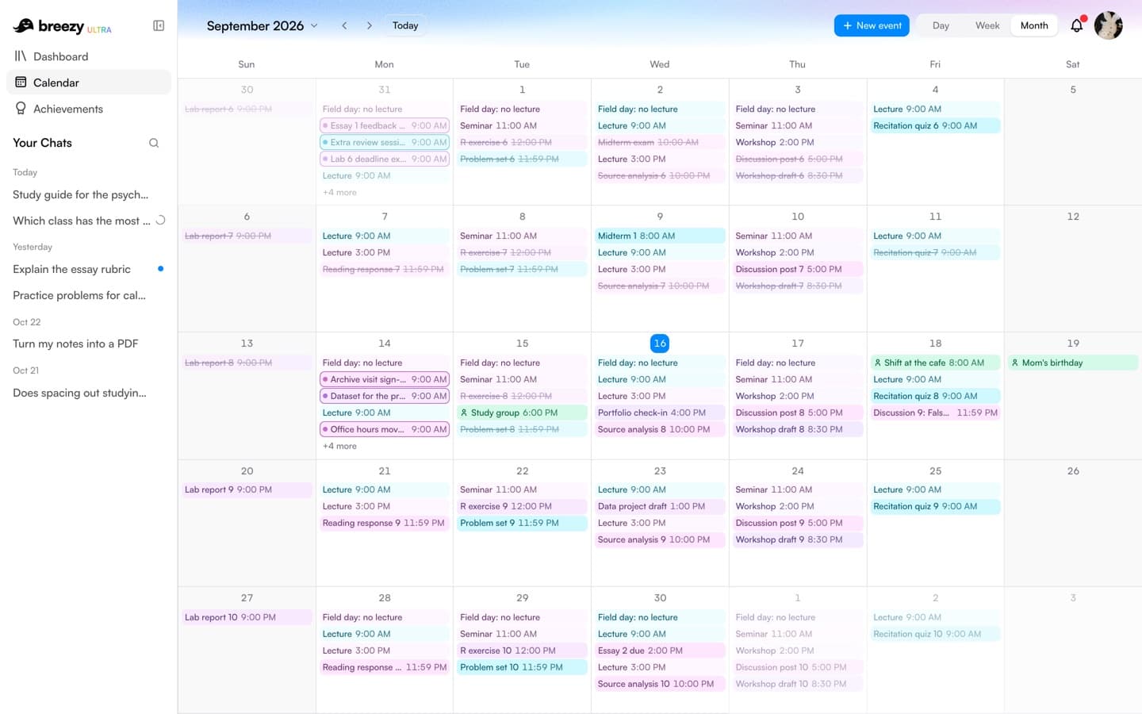Screen dimensions: 1142x714
Task: Open 'Extra review sessi...' event
Action: 385,142
